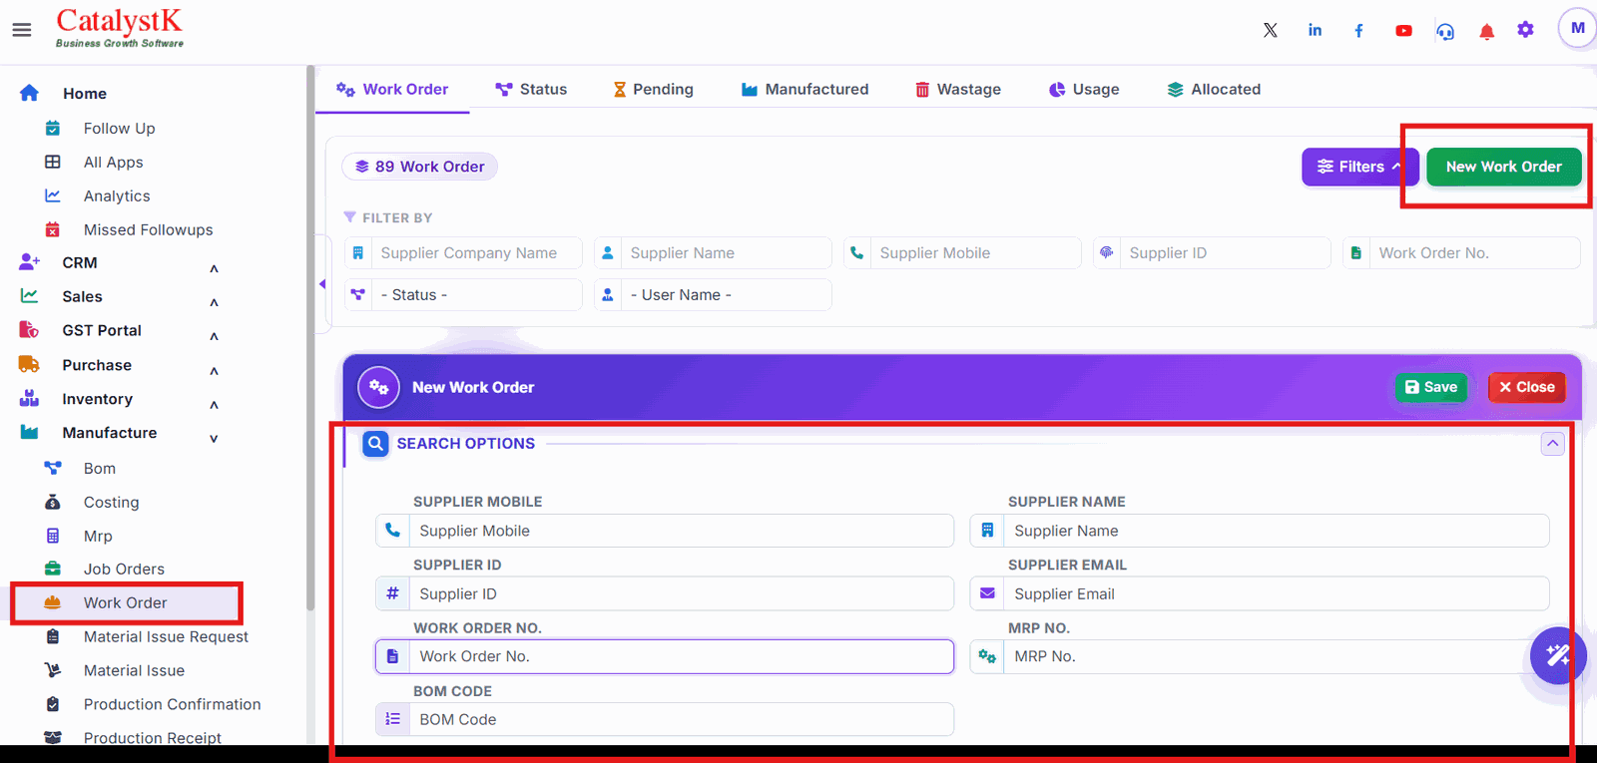
Task: Switch to the Manufactured tab
Action: point(804,89)
